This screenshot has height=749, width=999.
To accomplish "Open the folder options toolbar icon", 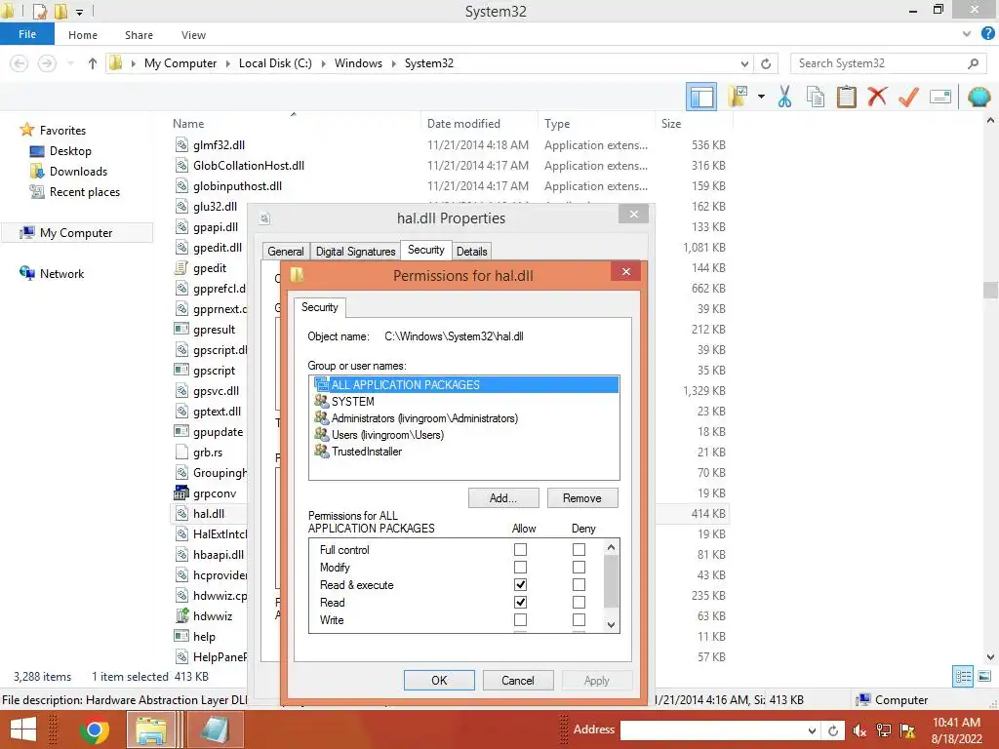I will pyautogui.click(x=738, y=98).
